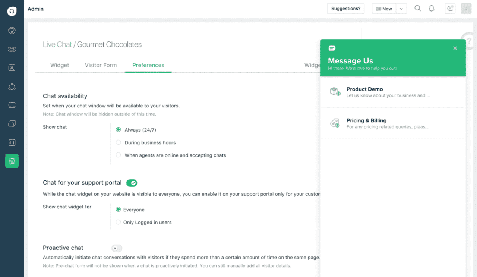Expand the New button dropdown arrow

tap(401, 9)
